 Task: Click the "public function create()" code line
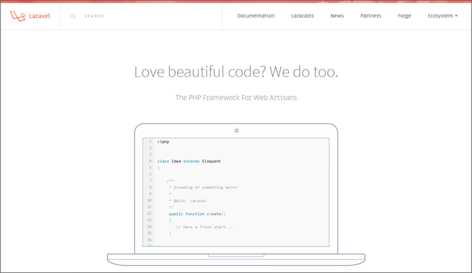[197, 214]
